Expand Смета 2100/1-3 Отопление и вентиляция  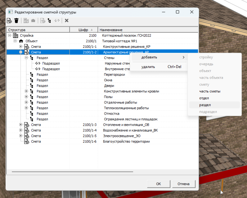tap(21, 125)
